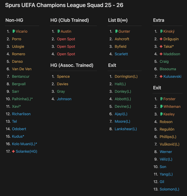Click the HG (Assoc. Trained) heading

72,65
